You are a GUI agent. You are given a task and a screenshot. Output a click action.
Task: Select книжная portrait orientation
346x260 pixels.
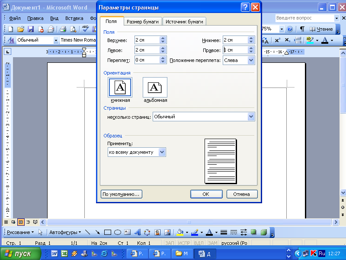[x=120, y=87]
